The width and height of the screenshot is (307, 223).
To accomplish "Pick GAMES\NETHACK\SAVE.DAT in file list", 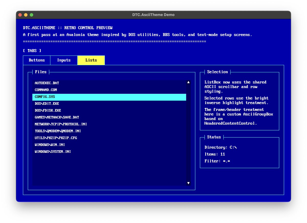I will (x=109, y=118).
